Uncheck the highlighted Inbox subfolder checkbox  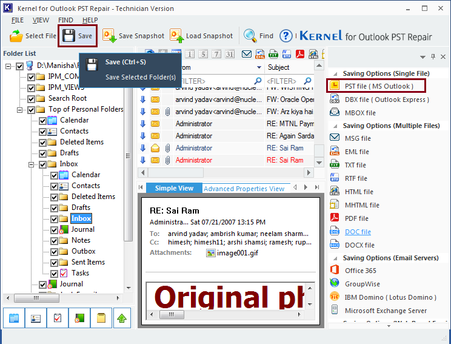pyautogui.click(x=54, y=219)
